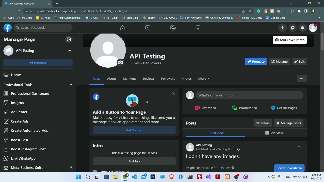Start a Live video post
Screen dimensions: 324x182
pyautogui.click(x=205, y=108)
